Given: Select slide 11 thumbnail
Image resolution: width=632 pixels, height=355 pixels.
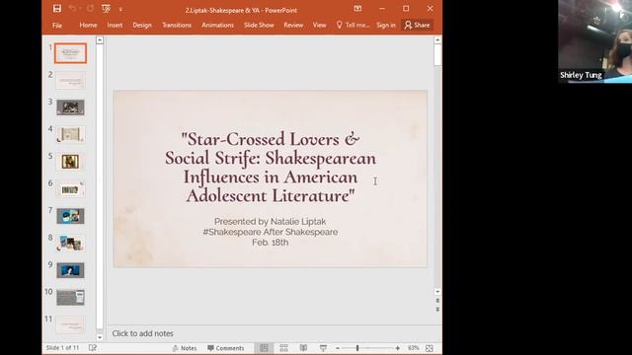Looking at the screenshot, I should [70, 324].
